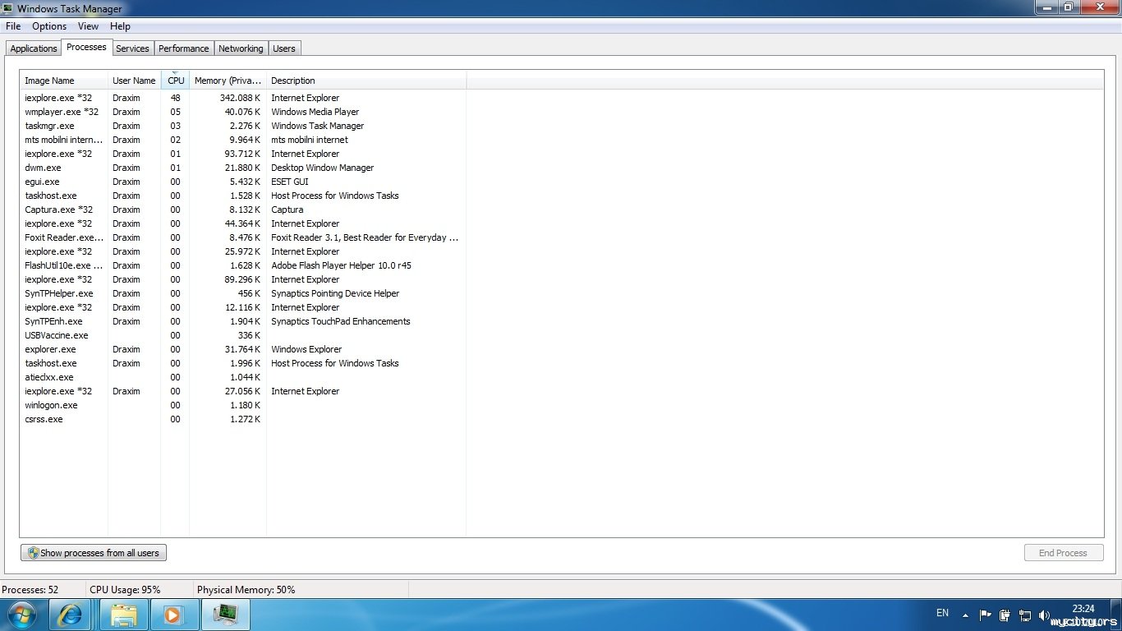Click the 'CPU Usage: 95%' status entry

tap(125, 590)
